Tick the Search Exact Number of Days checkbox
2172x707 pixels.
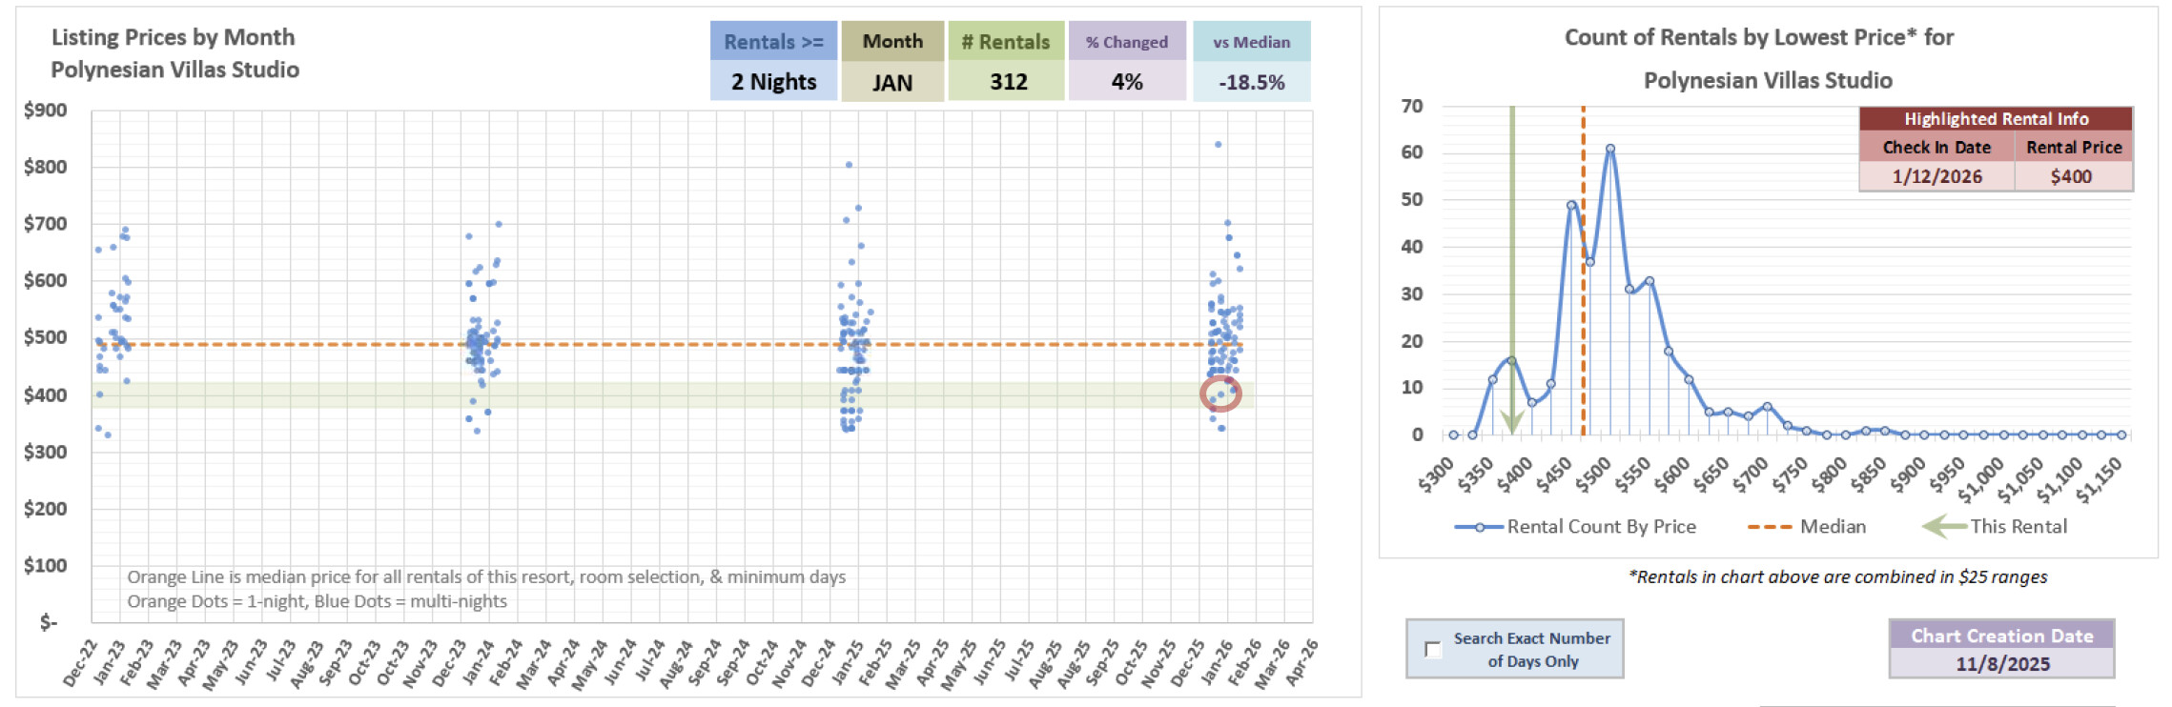pos(1432,649)
